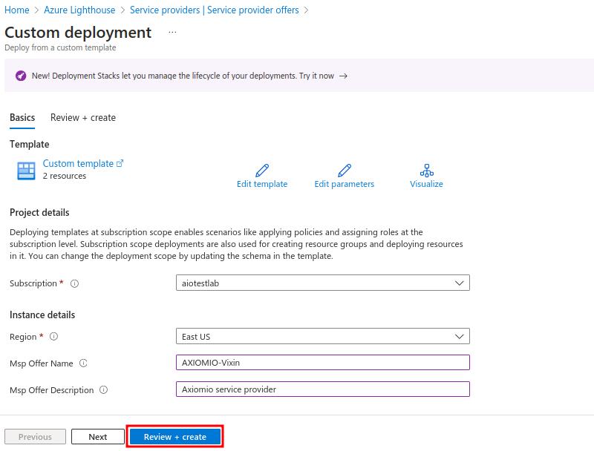This screenshot has height=451, width=594.
Task: Click the Edit template pencil icon
Action: 261,171
